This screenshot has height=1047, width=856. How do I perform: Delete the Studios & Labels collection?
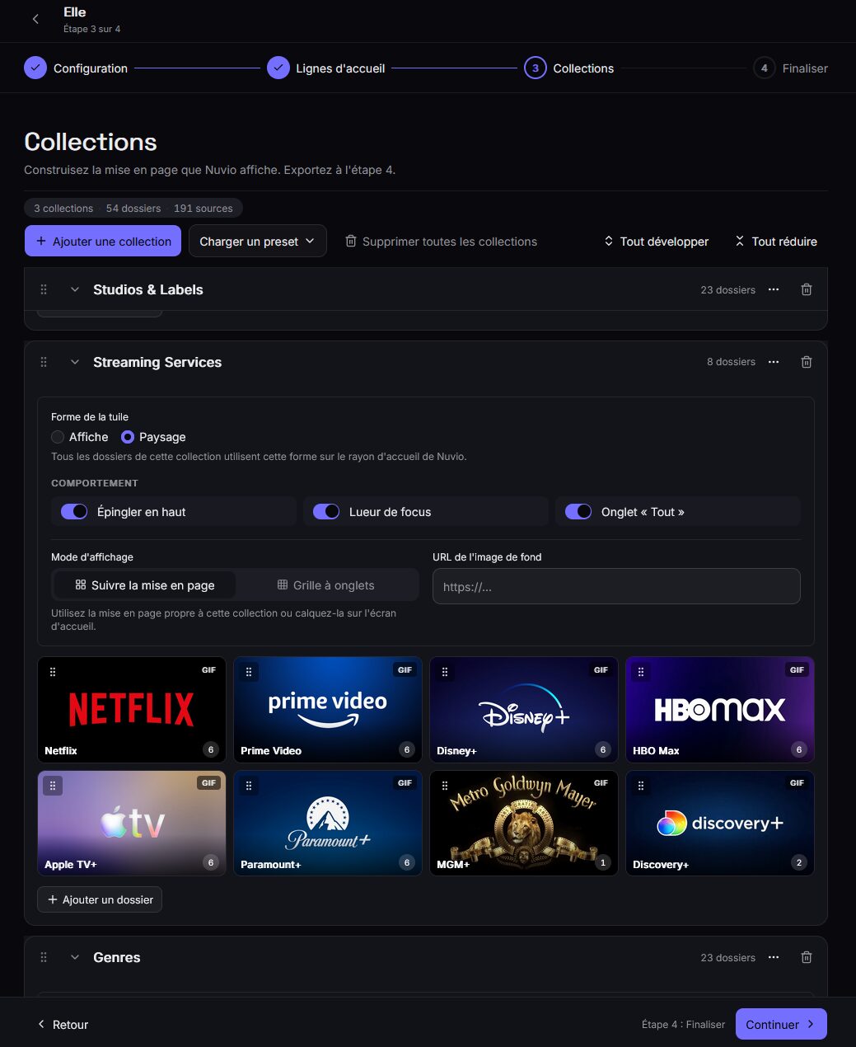(x=807, y=289)
